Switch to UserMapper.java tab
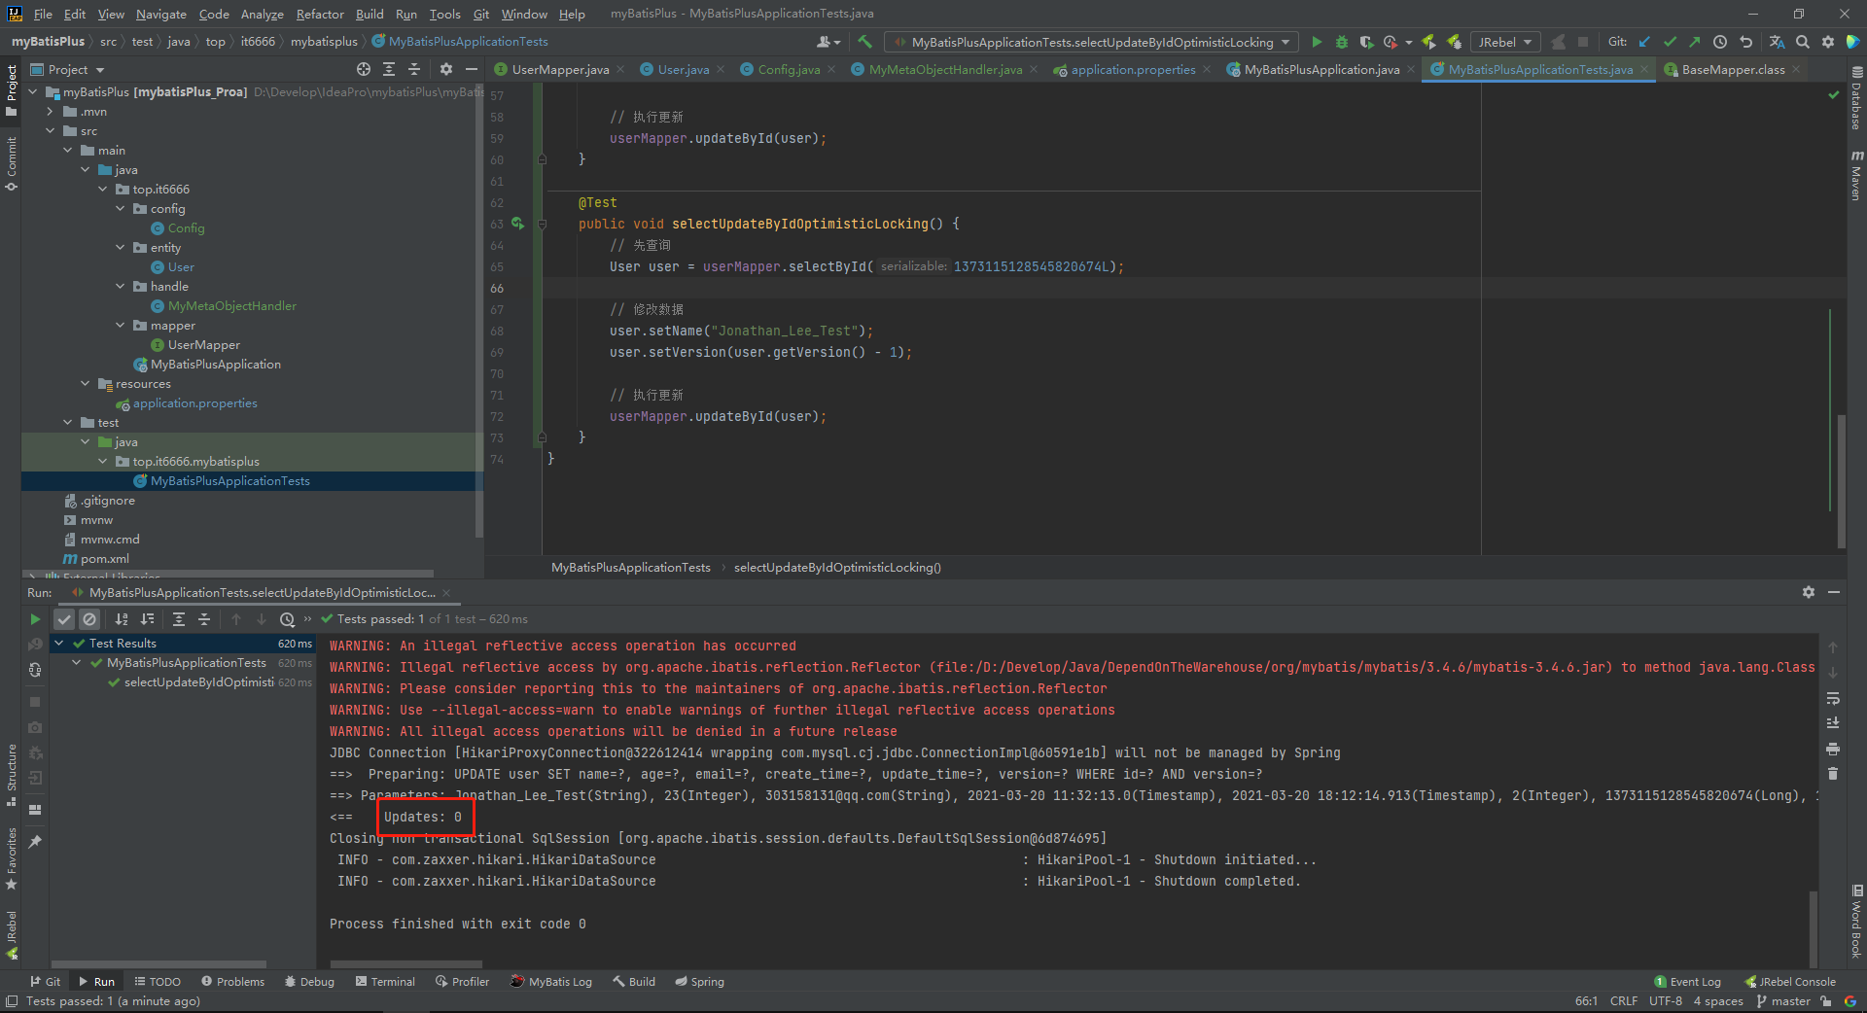Viewport: 1867px width, 1013px height. [x=559, y=69]
